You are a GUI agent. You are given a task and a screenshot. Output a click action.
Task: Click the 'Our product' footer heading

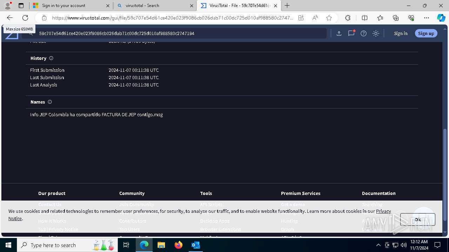52,193
